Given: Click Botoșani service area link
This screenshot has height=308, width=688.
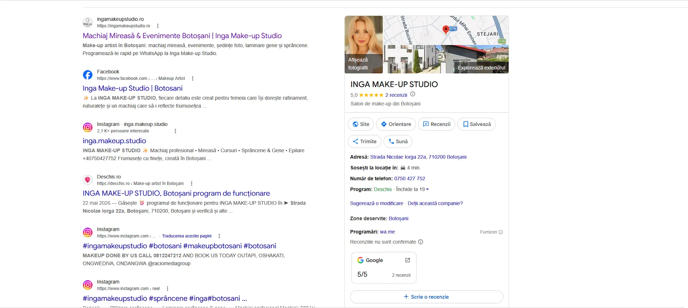Looking at the screenshot, I should (398, 219).
